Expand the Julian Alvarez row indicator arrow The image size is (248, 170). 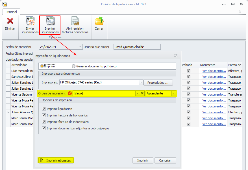[8, 112]
